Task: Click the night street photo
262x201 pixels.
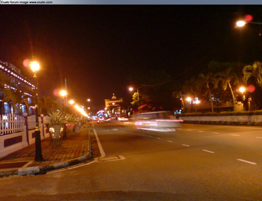Action: [131, 103]
